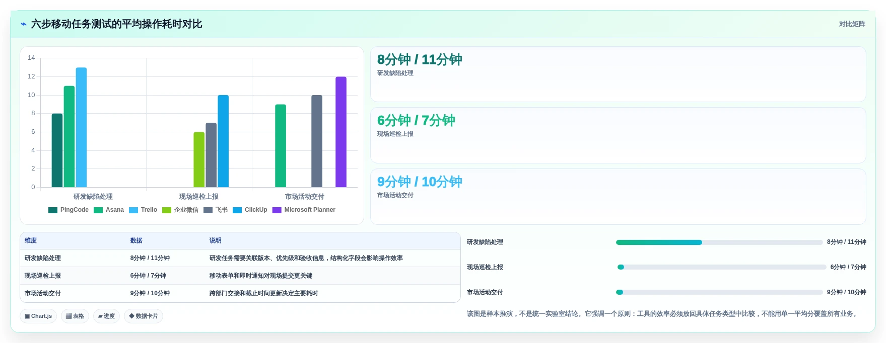Toggle the Asana legend color swatch
This screenshot has height=343, width=886.
(98, 210)
